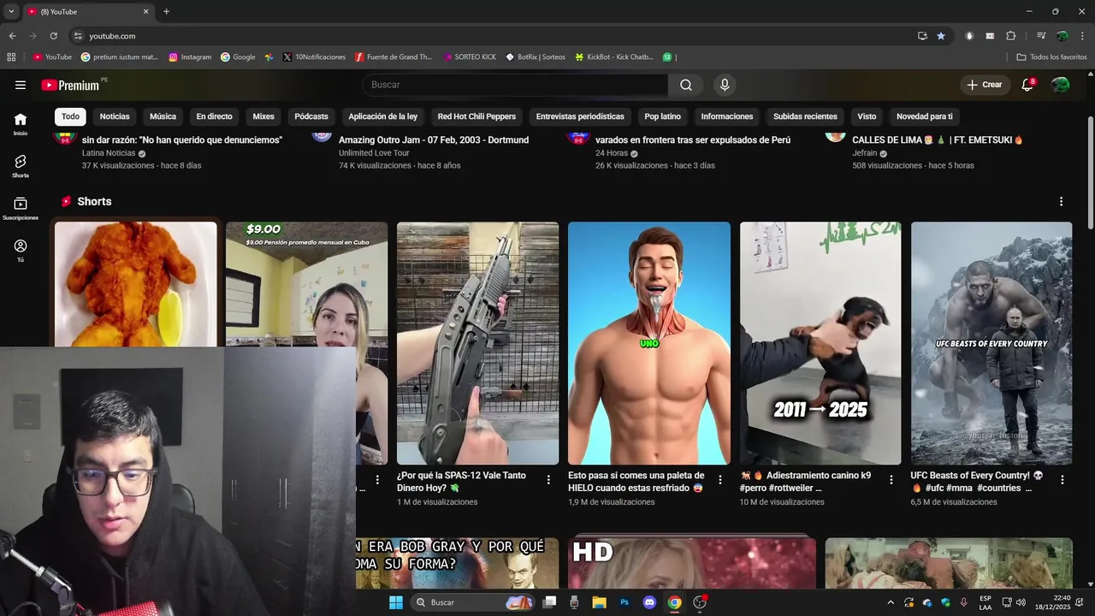Open Unlimited Love Tour channel link
This screenshot has width=1095, height=616.
coord(374,153)
